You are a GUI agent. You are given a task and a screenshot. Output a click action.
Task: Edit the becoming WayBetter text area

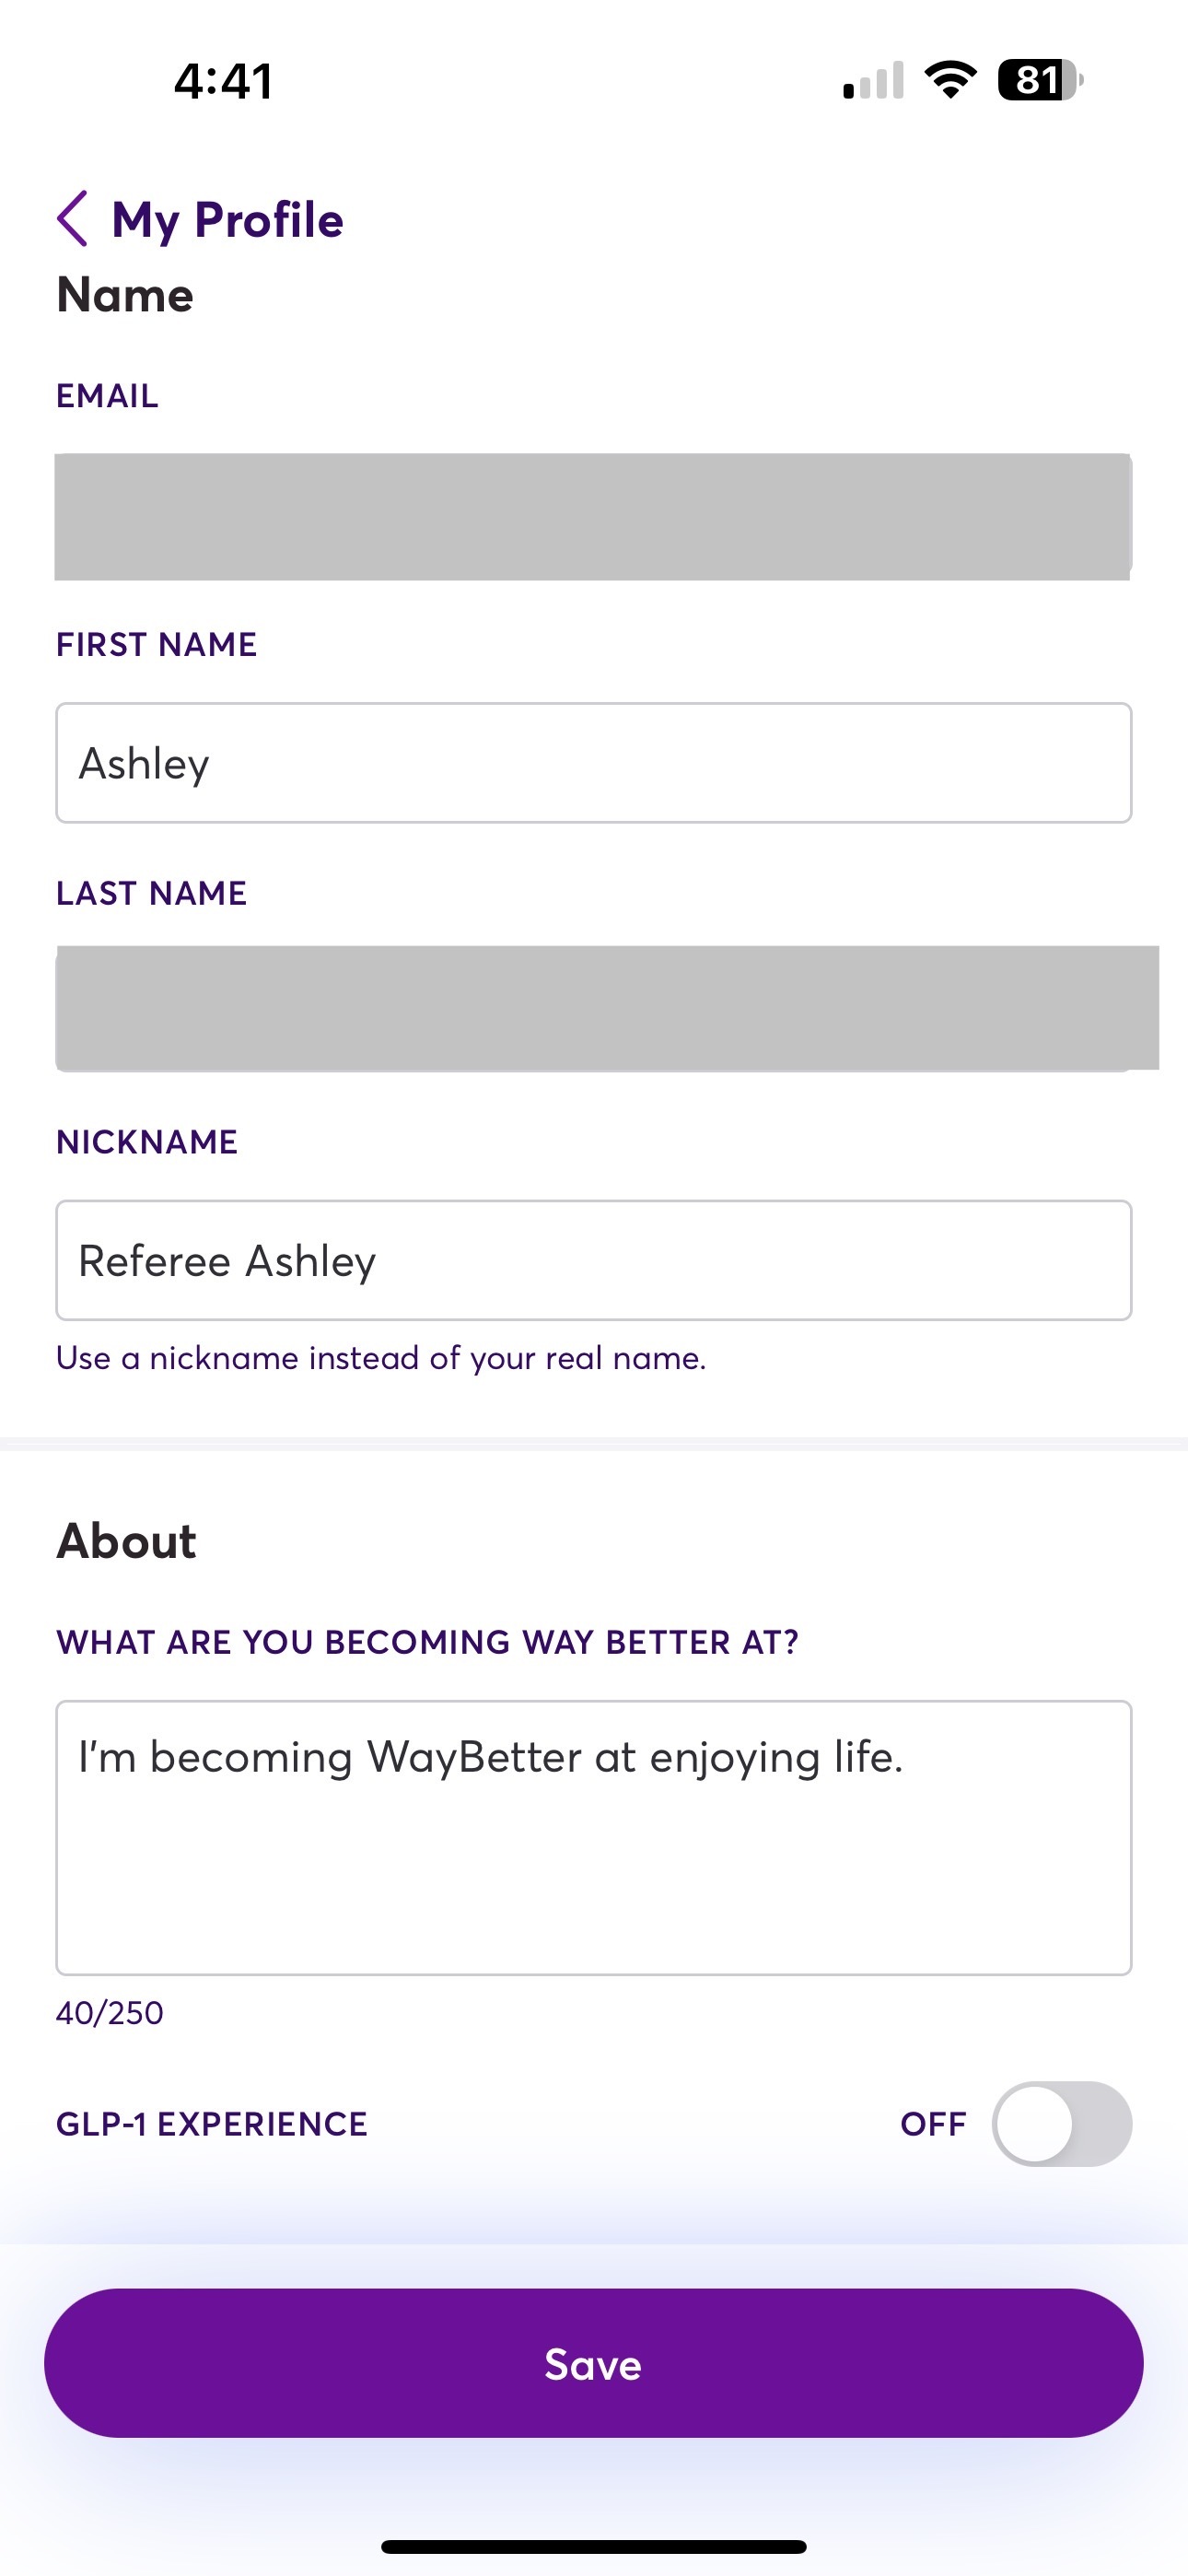(x=593, y=1837)
